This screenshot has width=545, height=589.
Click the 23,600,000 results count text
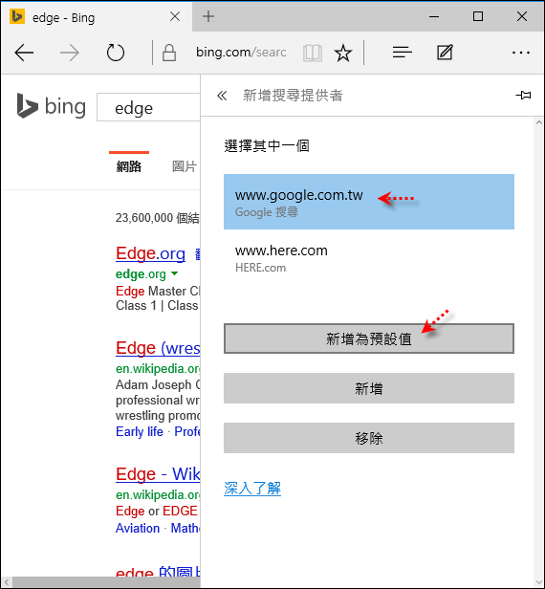pos(158,218)
